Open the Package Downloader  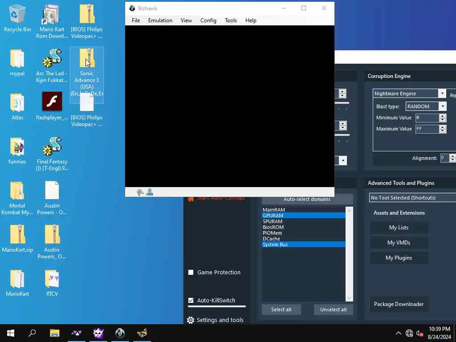pos(399,304)
